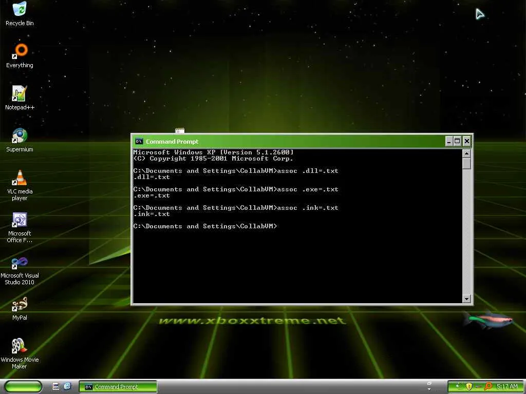Select the MyPal browser shortcut
Screen dimensions: 526x394
coord(20,308)
